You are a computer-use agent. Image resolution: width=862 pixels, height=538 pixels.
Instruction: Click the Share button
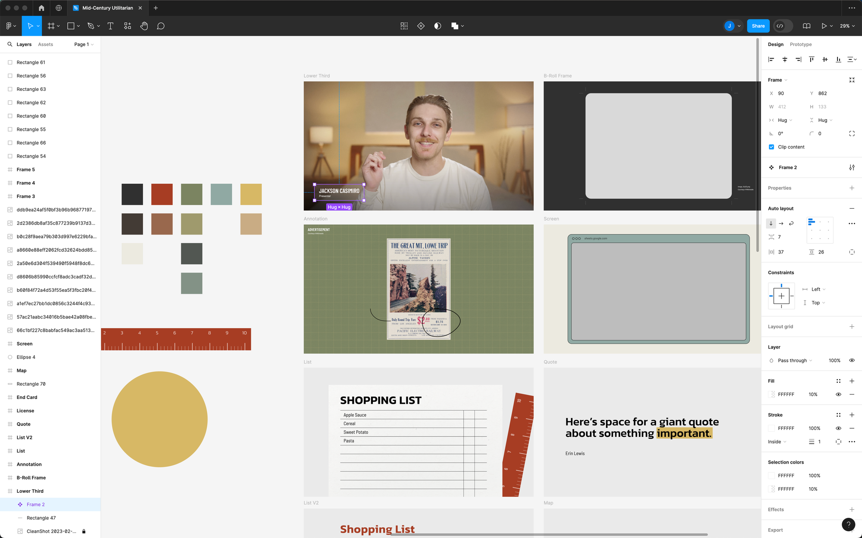(758, 26)
